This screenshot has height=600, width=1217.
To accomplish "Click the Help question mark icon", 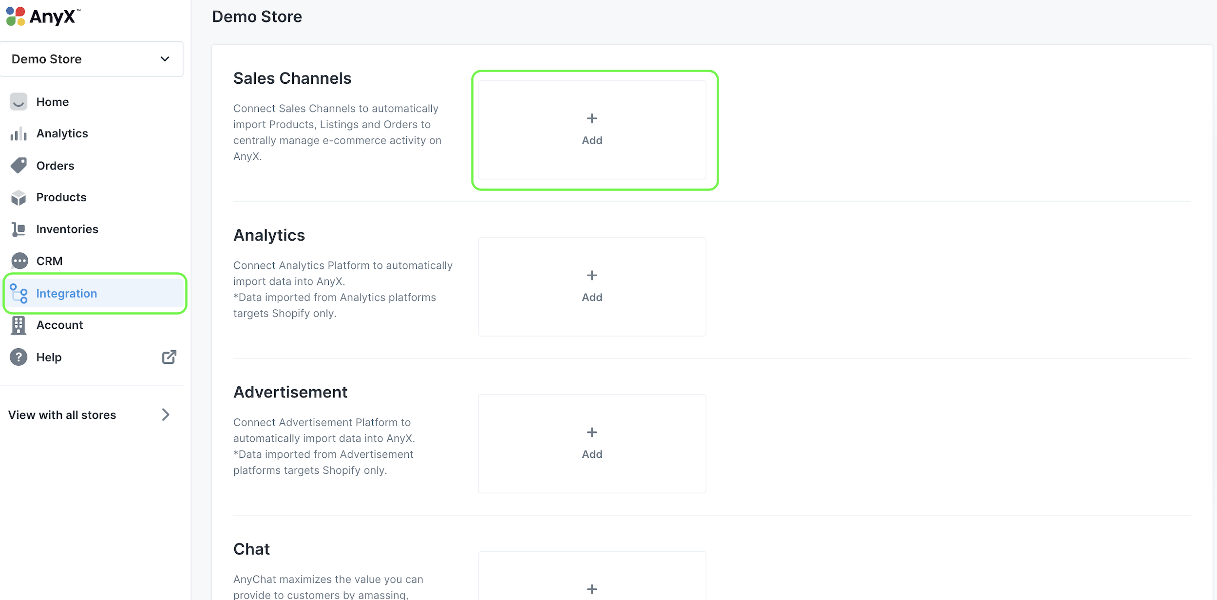I will [19, 357].
